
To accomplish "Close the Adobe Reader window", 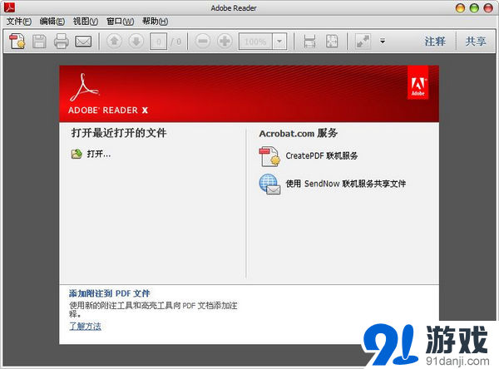I will point(488,8).
